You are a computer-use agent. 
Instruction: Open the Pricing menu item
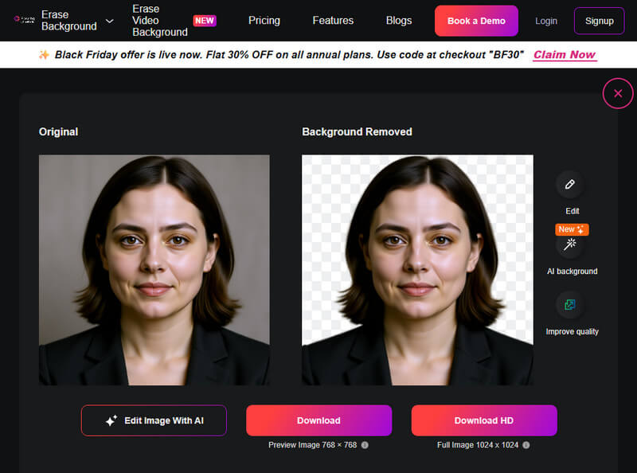pyautogui.click(x=264, y=21)
